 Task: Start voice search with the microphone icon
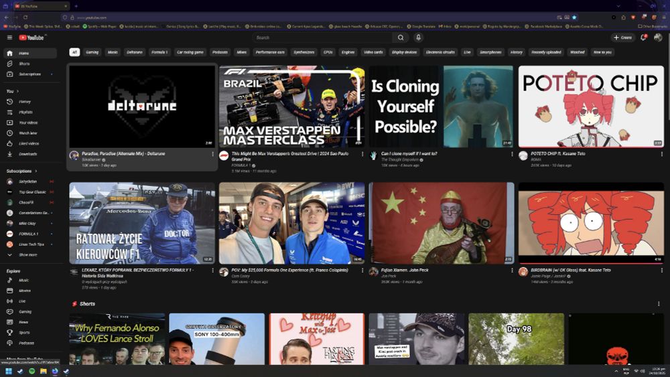click(418, 37)
